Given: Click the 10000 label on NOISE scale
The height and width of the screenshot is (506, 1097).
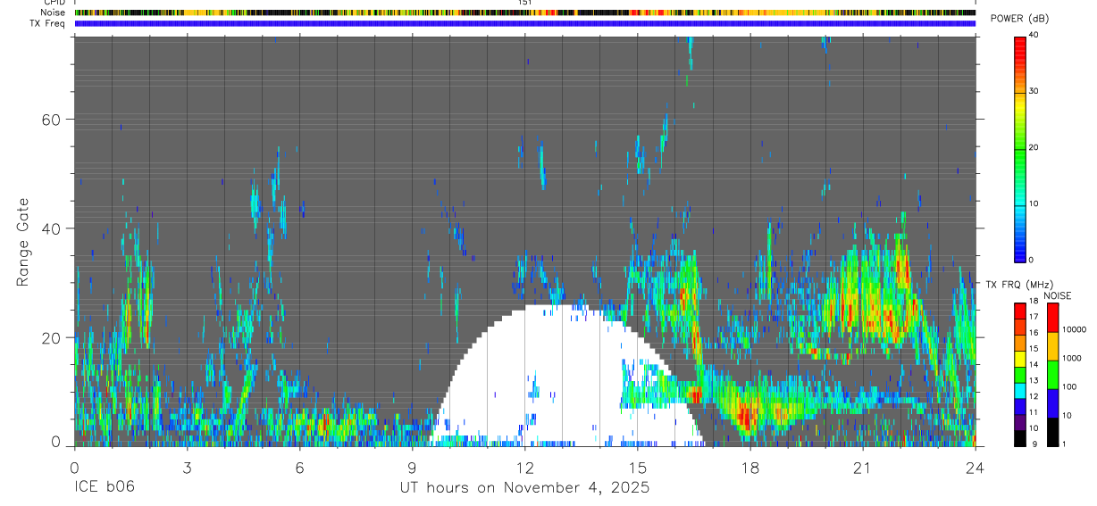Looking at the screenshot, I should click(1074, 329).
